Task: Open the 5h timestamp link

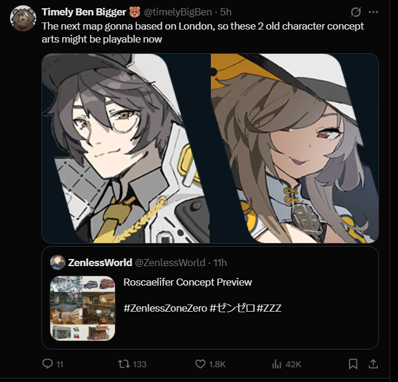Action: click(x=226, y=12)
